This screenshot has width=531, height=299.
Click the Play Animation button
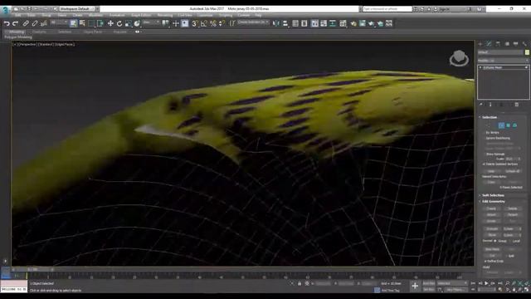coord(487,283)
